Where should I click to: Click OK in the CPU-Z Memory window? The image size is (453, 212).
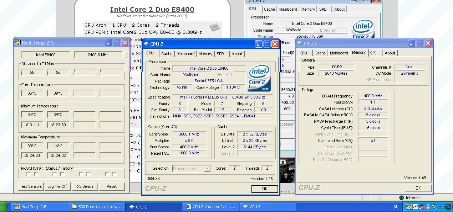click(x=418, y=188)
